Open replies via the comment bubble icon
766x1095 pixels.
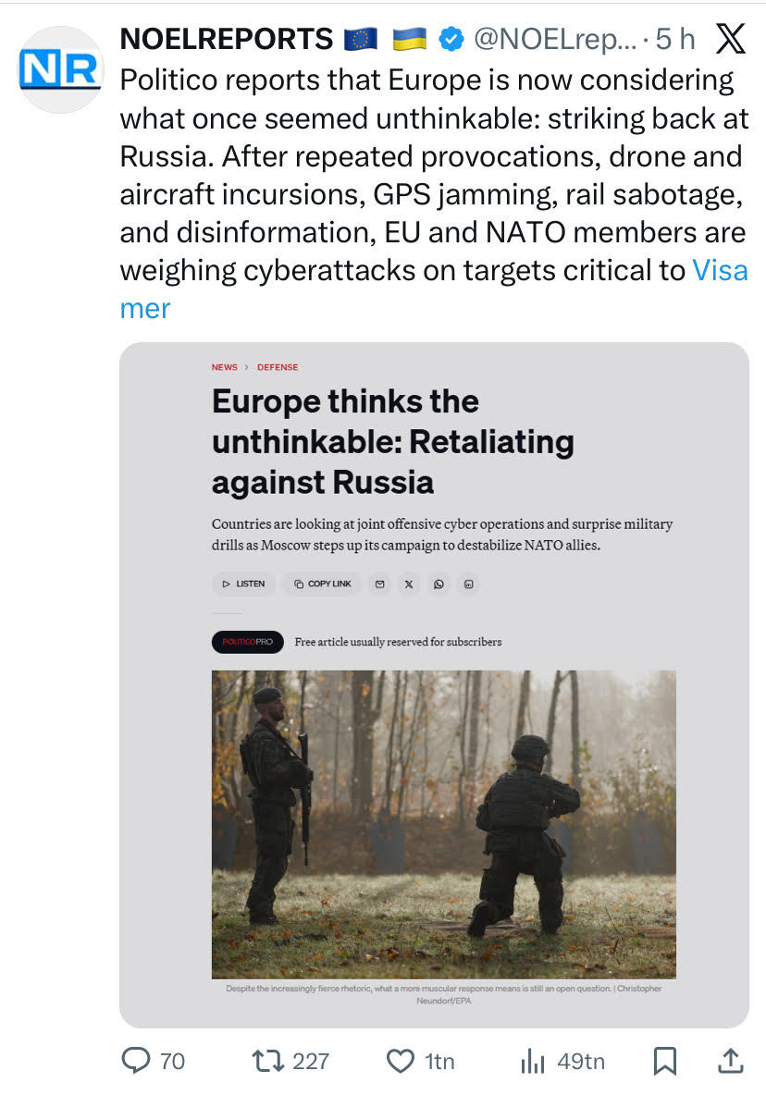click(135, 1060)
